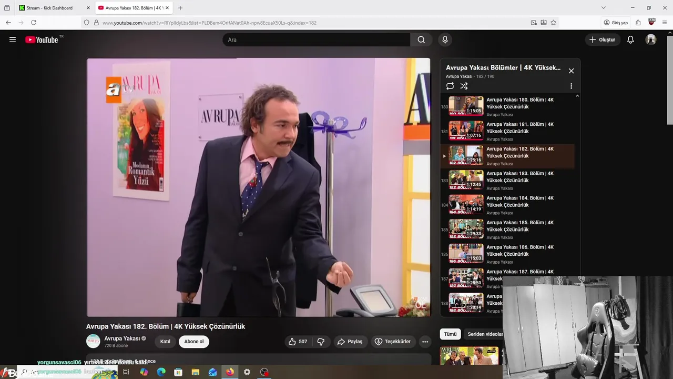Screen dimensions: 673x379
Task: Share the video via Paylaş
Action: pyautogui.click(x=350, y=342)
